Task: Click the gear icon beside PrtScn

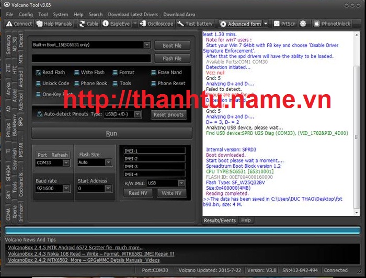Action: coord(303,24)
